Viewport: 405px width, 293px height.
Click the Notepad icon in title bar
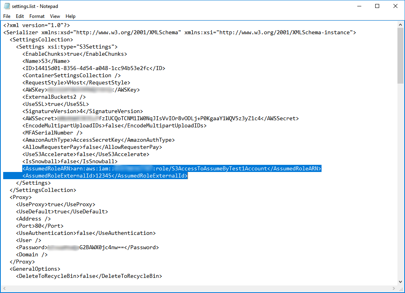click(x=6, y=6)
